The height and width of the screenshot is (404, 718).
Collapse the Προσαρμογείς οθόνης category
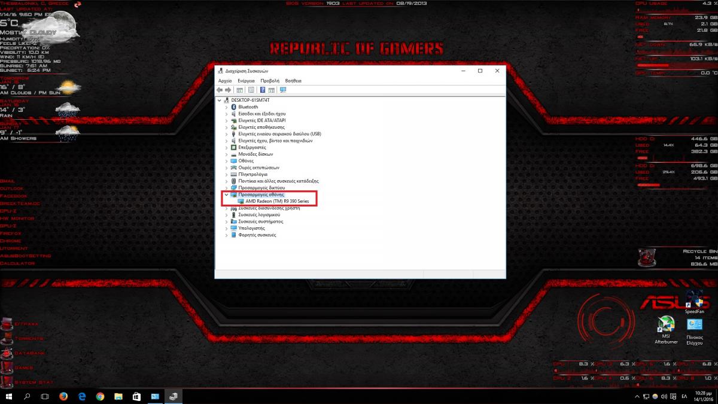226,195
